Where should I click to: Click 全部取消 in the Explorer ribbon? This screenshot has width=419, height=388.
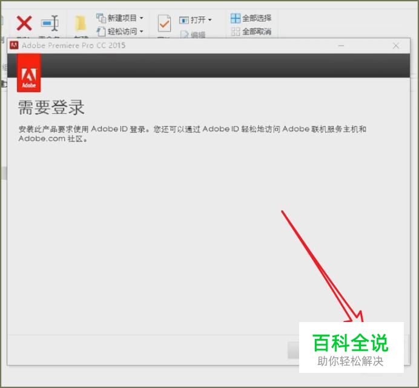251,31
